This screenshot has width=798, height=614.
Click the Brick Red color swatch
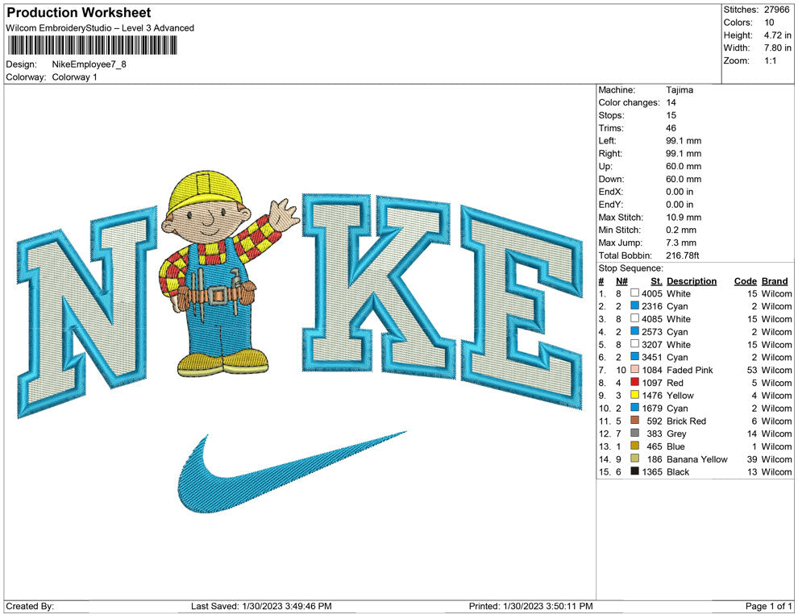click(x=634, y=420)
